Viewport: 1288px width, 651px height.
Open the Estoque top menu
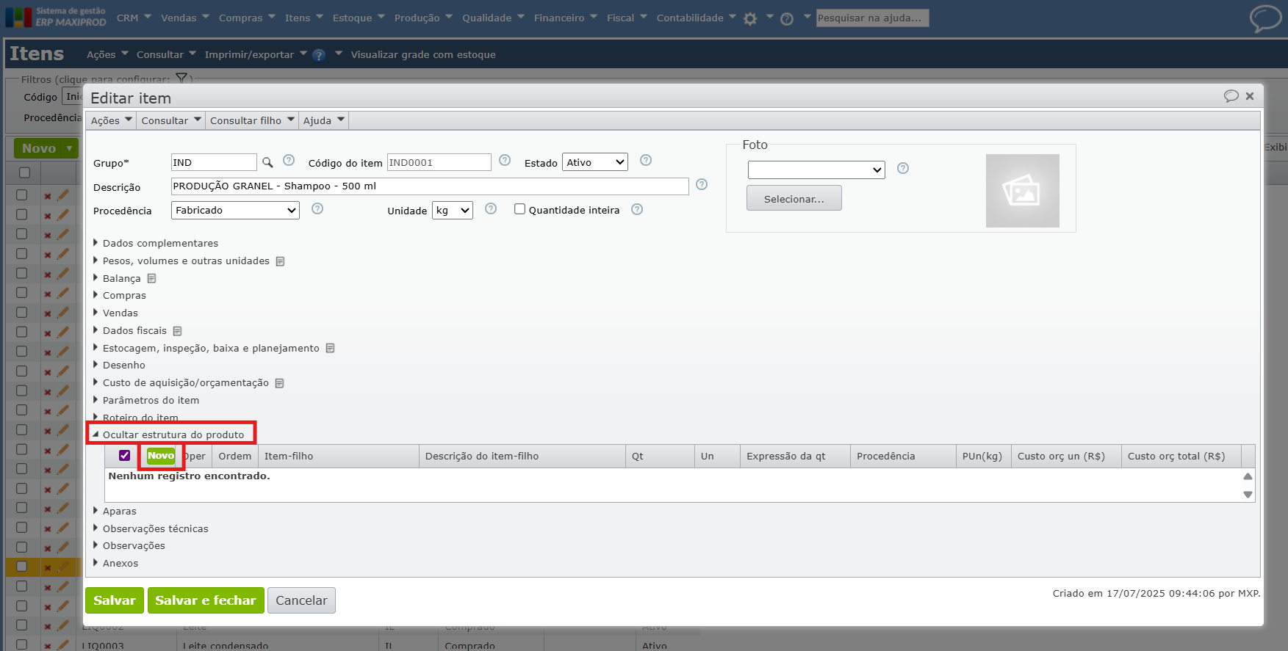point(359,18)
